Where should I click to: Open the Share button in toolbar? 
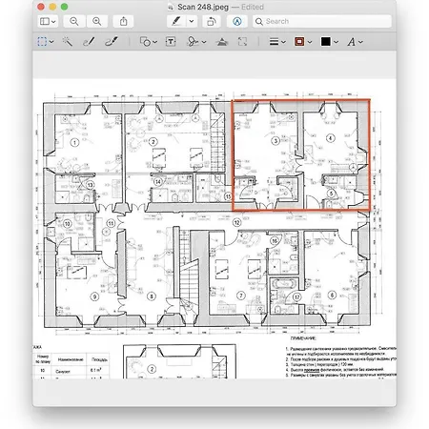[x=123, y=21]
